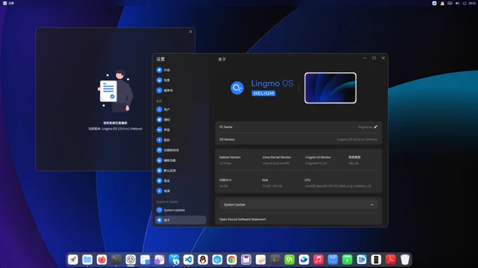478x268 pixels.
Task: Click the default apps (默认应用) sidebar icon
Action: click(159, 170)
